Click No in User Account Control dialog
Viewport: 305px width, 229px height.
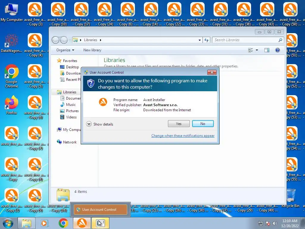[x=203, y=124]
